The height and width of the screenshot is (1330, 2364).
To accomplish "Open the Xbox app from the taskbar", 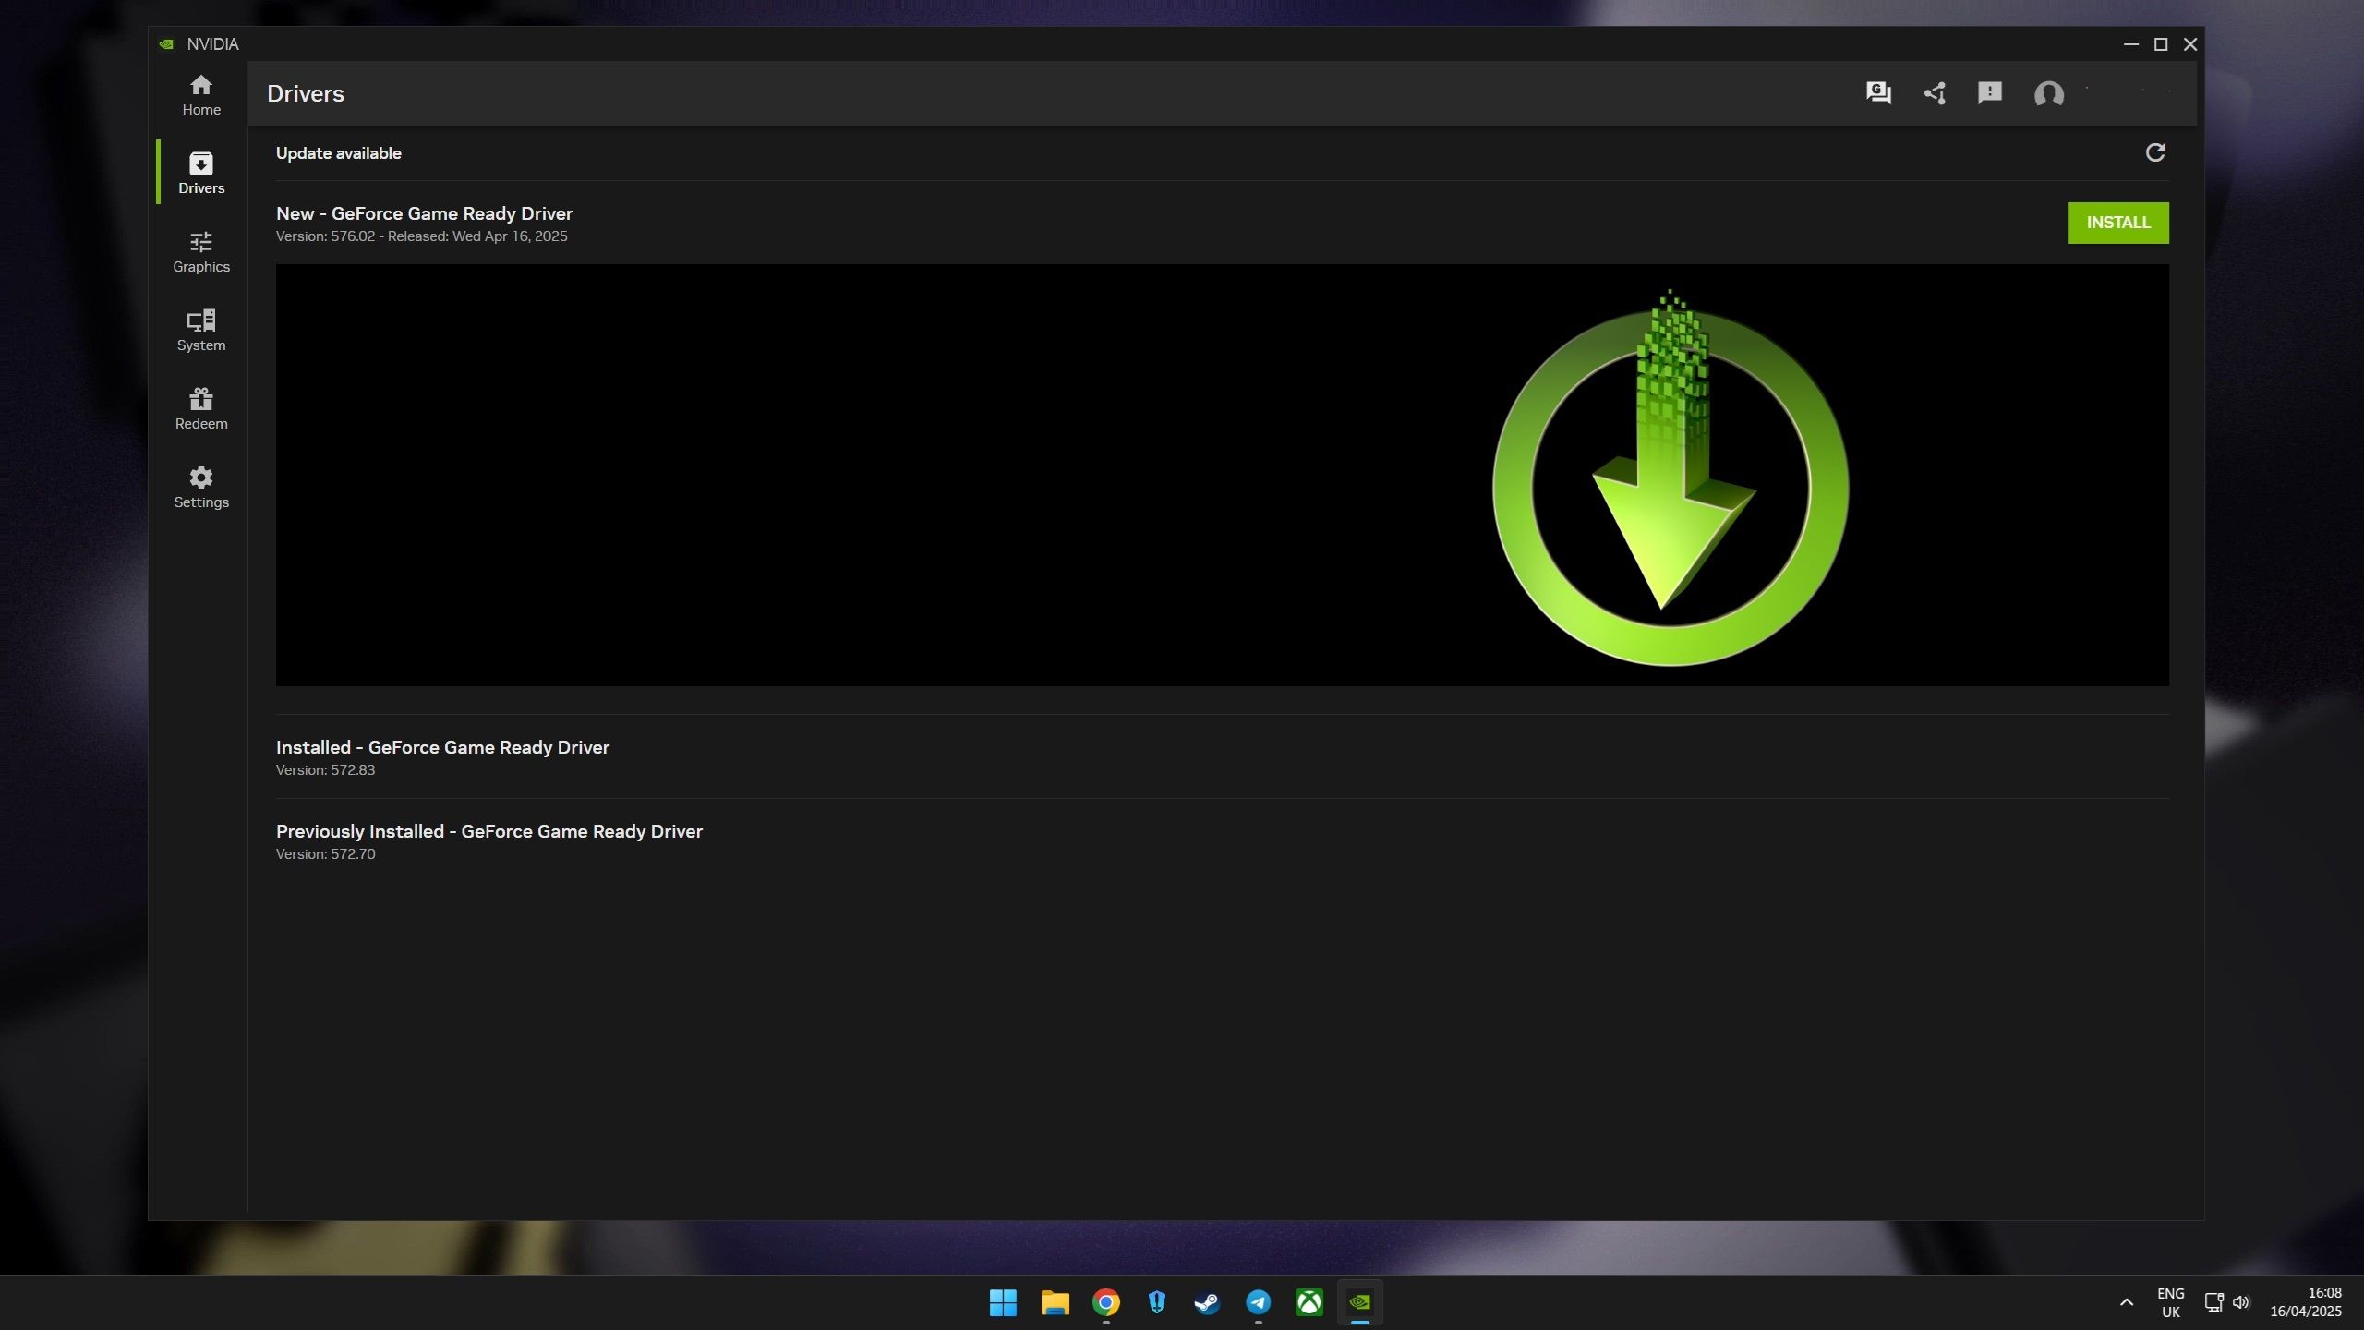I will pos(1309,1302).
